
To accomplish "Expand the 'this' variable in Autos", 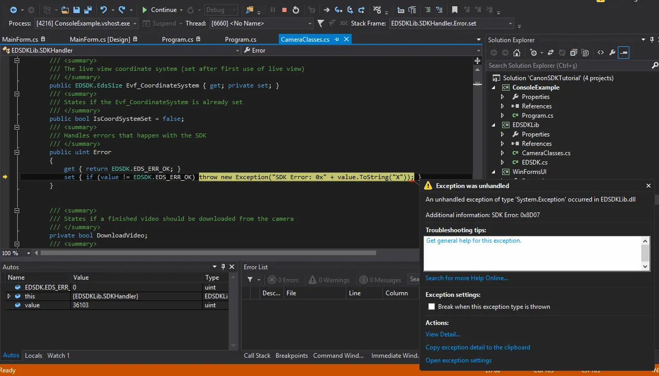I will pyautogui.click(x=9, y=296).
